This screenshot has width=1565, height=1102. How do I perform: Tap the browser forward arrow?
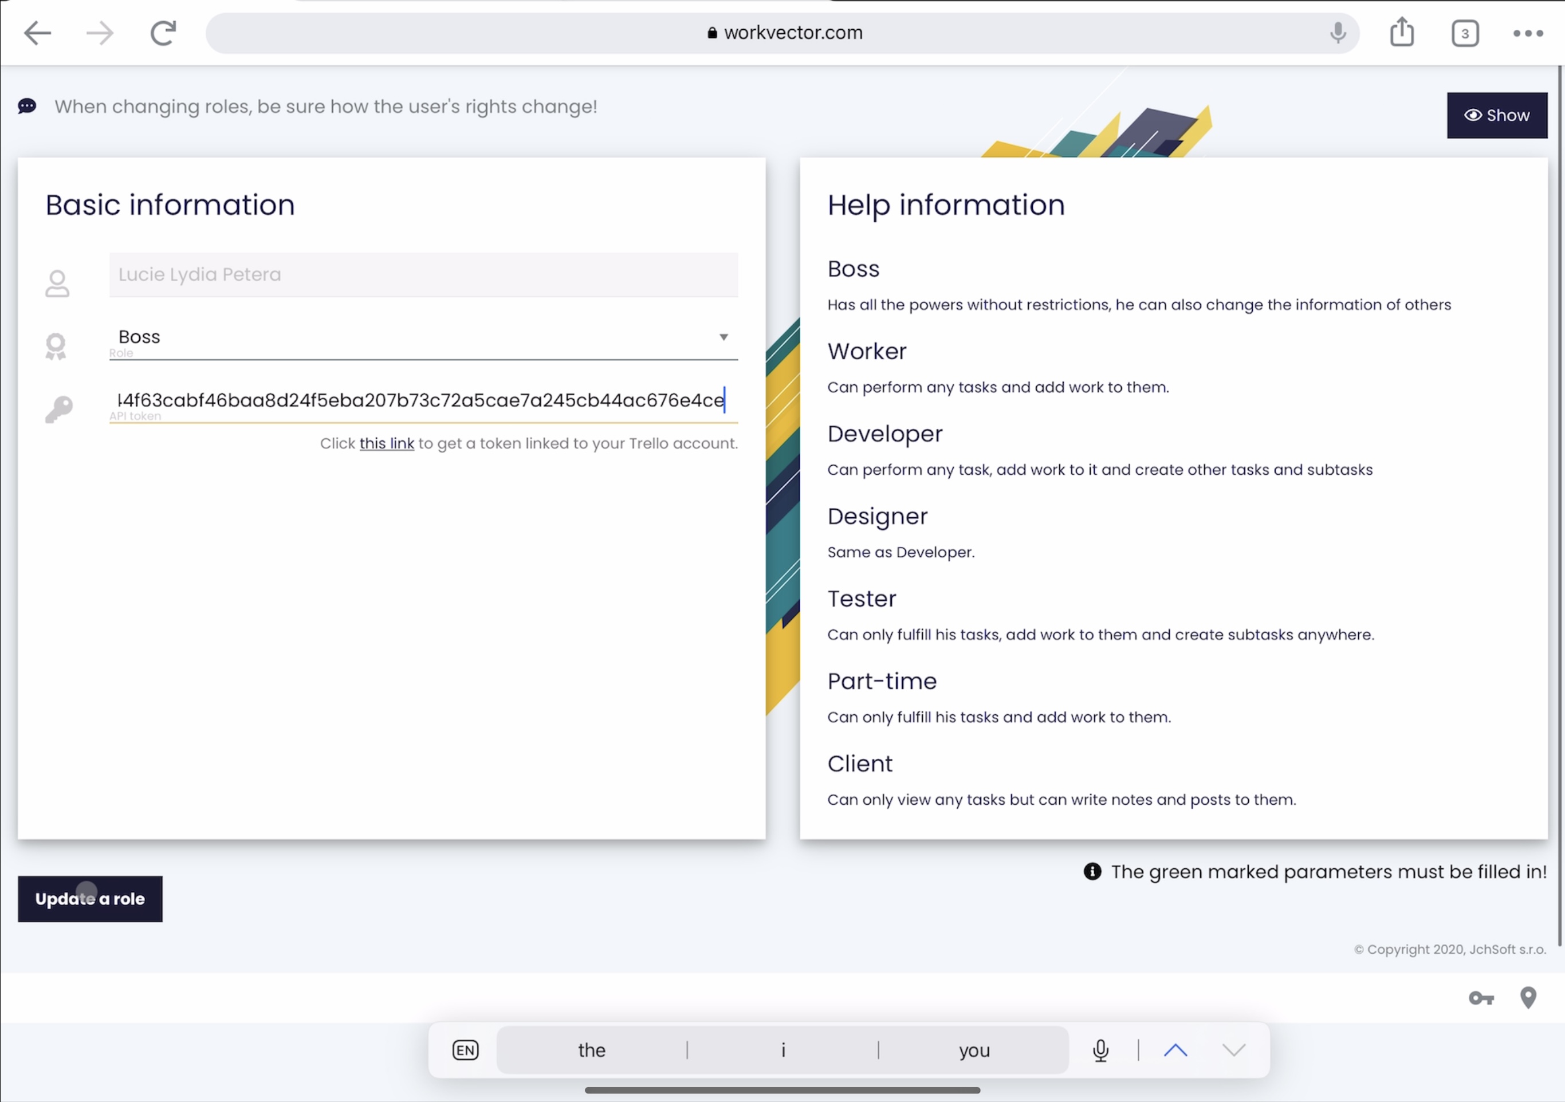(x=100, y=33)
